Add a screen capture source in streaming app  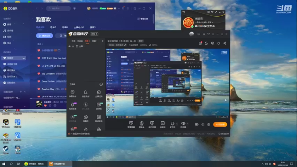click(131, 125)
